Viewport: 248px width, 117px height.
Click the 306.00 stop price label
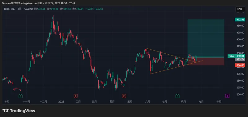pos(240,65)
